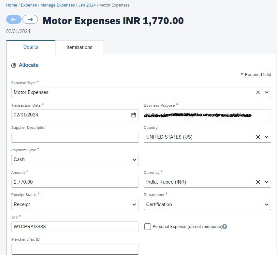Viewport: 277px width, 255px height.
Task: Expand the Currency dropdown arrow
Action: click(267, 182)
